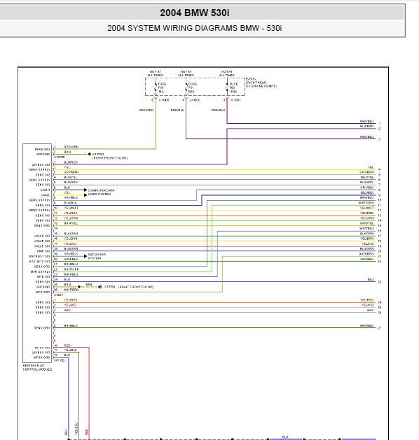Click the B-BOX right rear engine compartment label
Screen dimensions: 419x440
click(x=261, y=83)
